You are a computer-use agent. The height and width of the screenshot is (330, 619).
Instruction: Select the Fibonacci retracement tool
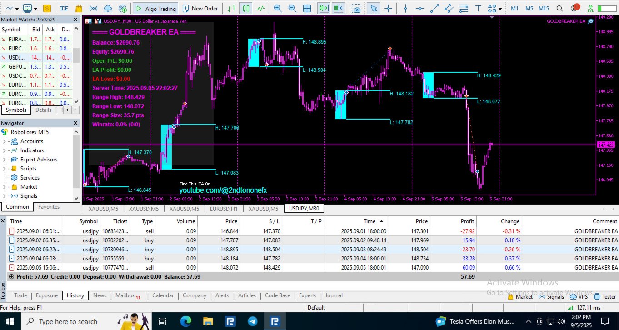click(464, 8)
